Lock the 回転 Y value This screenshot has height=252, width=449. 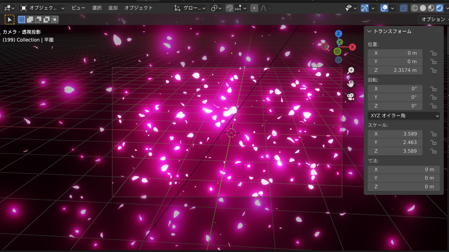[x=433, y=97]
